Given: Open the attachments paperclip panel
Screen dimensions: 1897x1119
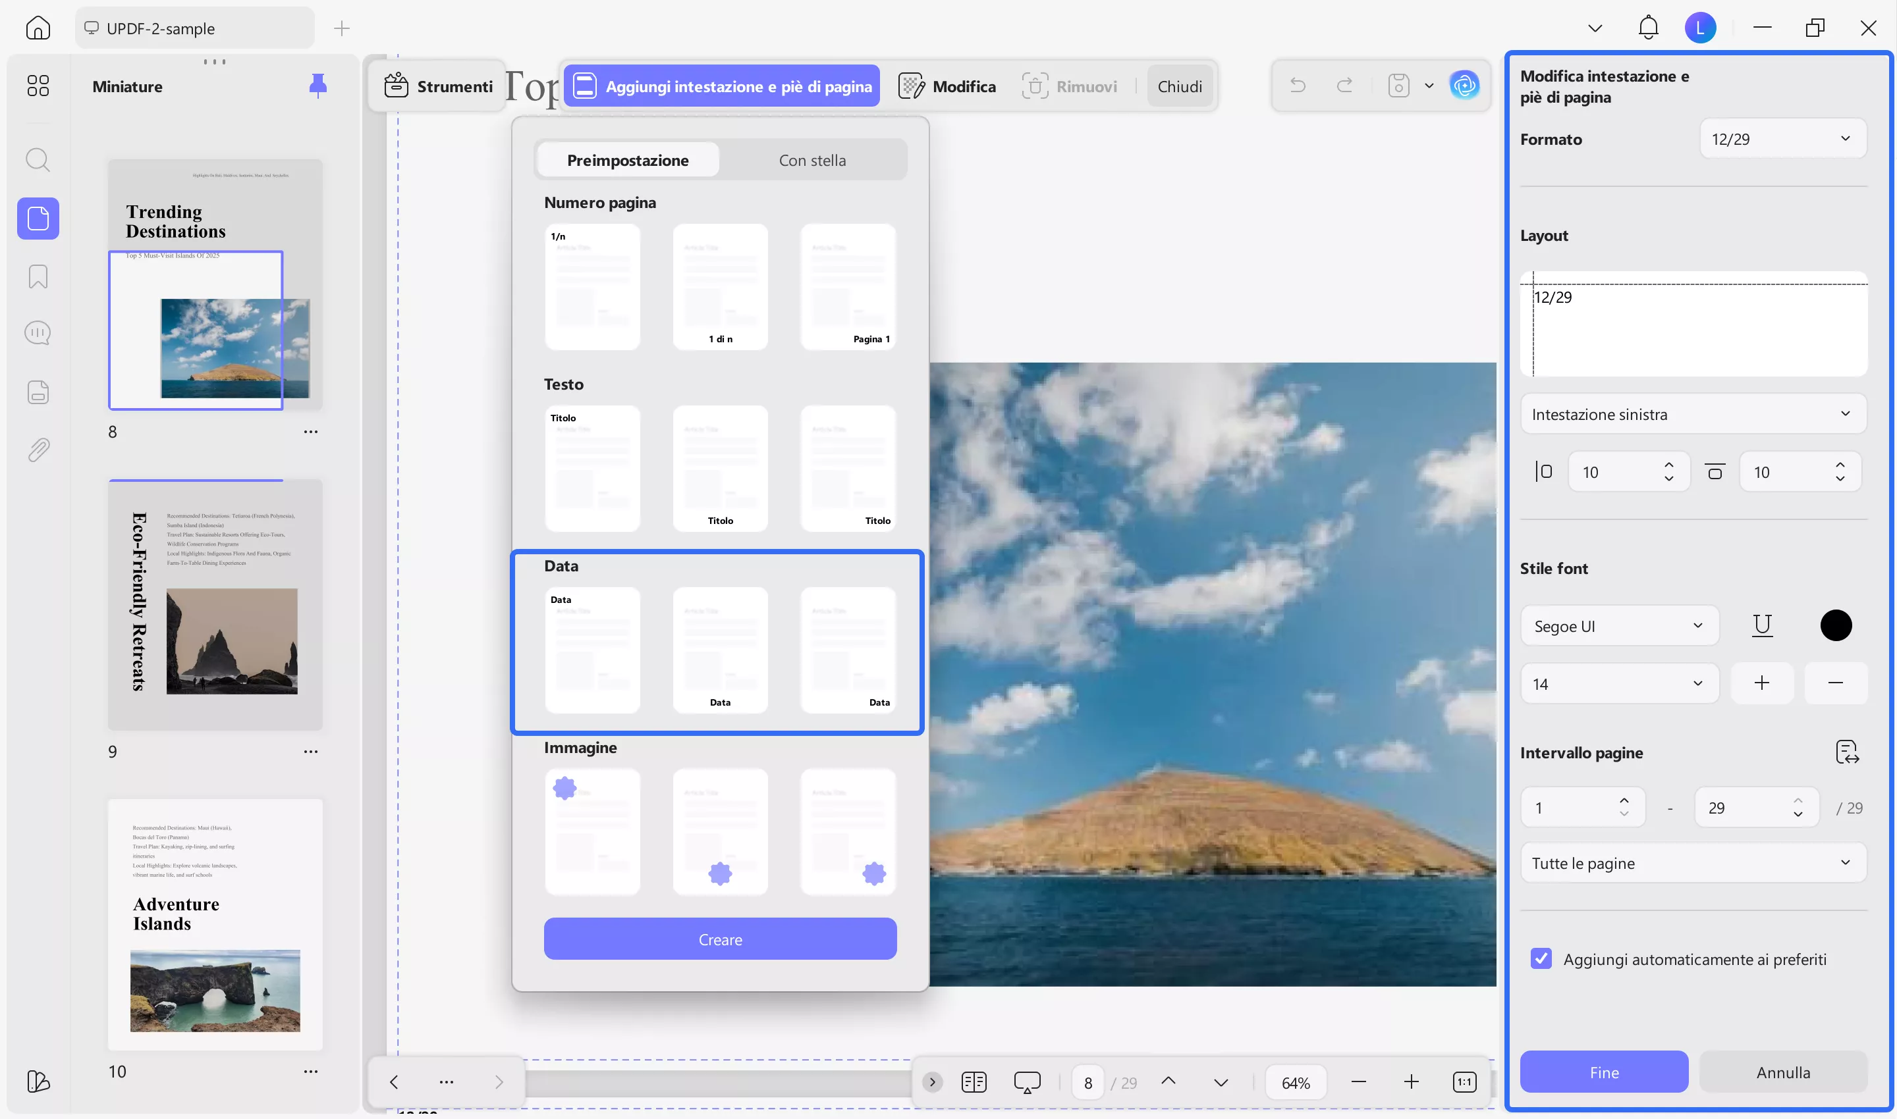Looking at the screenshot, I should pos(38,450).
